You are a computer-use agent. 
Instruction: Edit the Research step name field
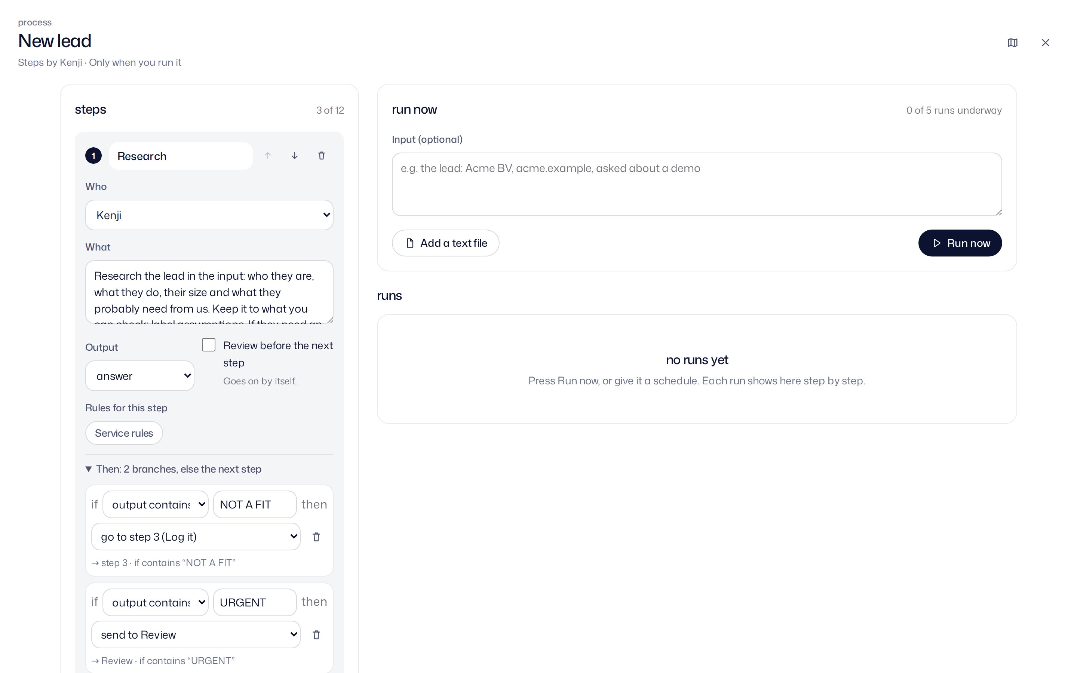[181, 156]
